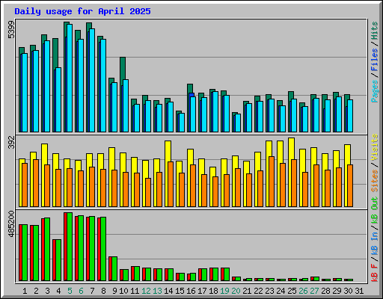Click day 23 on the x-axis
The width and height of the screenshot is (383, 299).
(269, 291)
